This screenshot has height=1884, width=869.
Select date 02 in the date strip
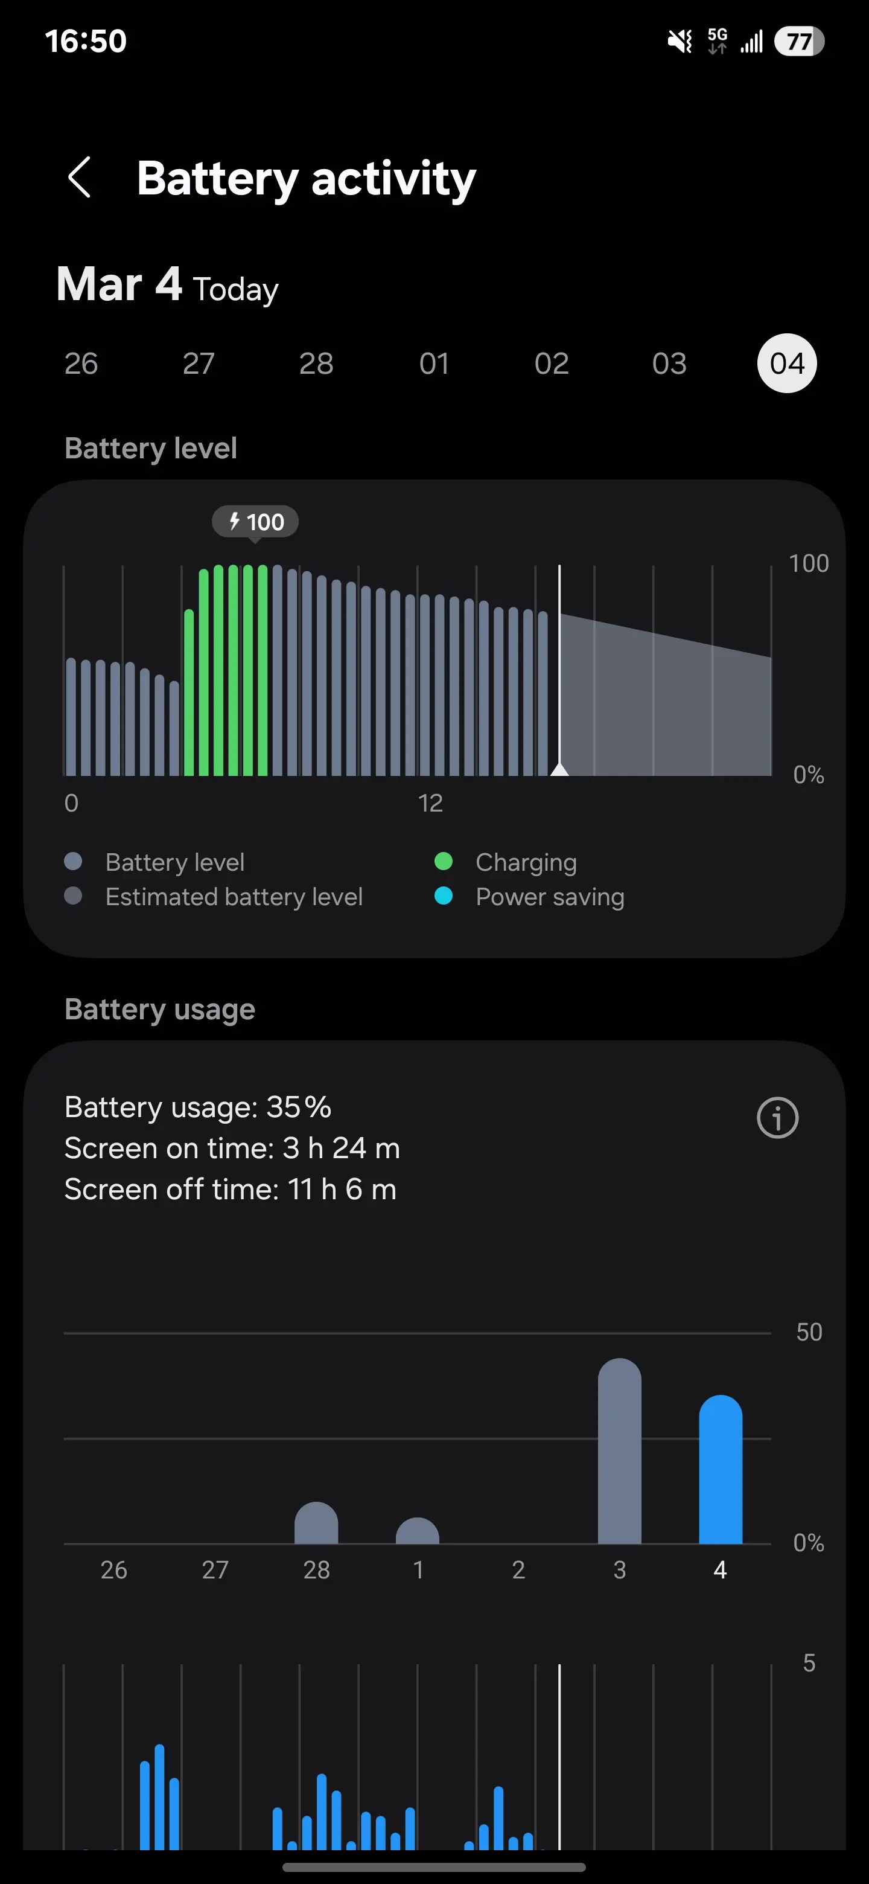click(x=552, y=364)
